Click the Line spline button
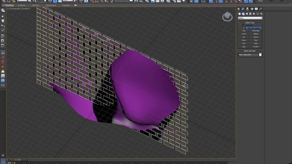292x164 pixels. tap(244, 31)
